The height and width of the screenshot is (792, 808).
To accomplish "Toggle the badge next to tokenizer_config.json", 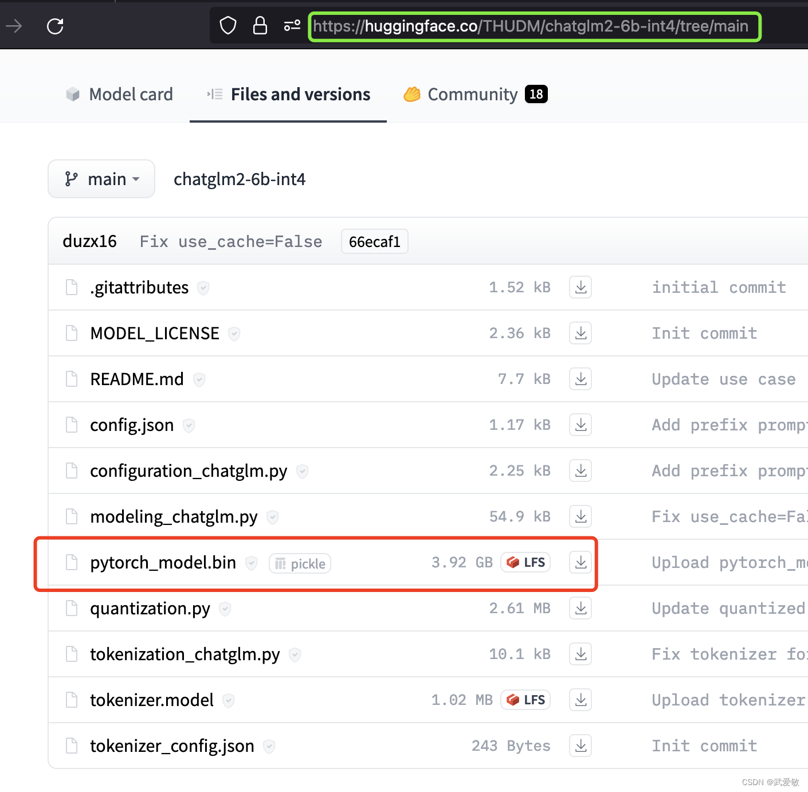I will tap(269, 746).
